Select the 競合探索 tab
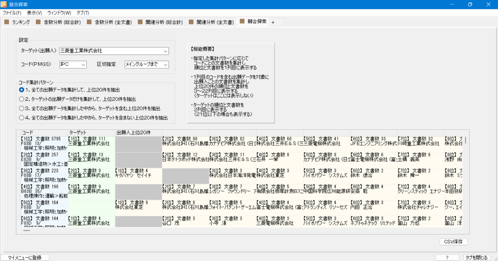The width and height of the screenshot is (498, 261). pyautogui.click(x=253, y=22)
